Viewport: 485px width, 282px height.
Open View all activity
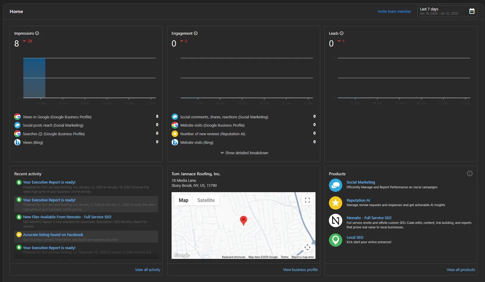tap(147, 270)
